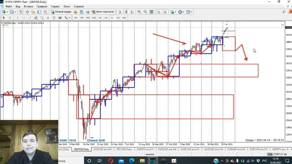The image size is (292, 164).
Task: Switch the РУС input language indicator
Action: click(265, 161)
